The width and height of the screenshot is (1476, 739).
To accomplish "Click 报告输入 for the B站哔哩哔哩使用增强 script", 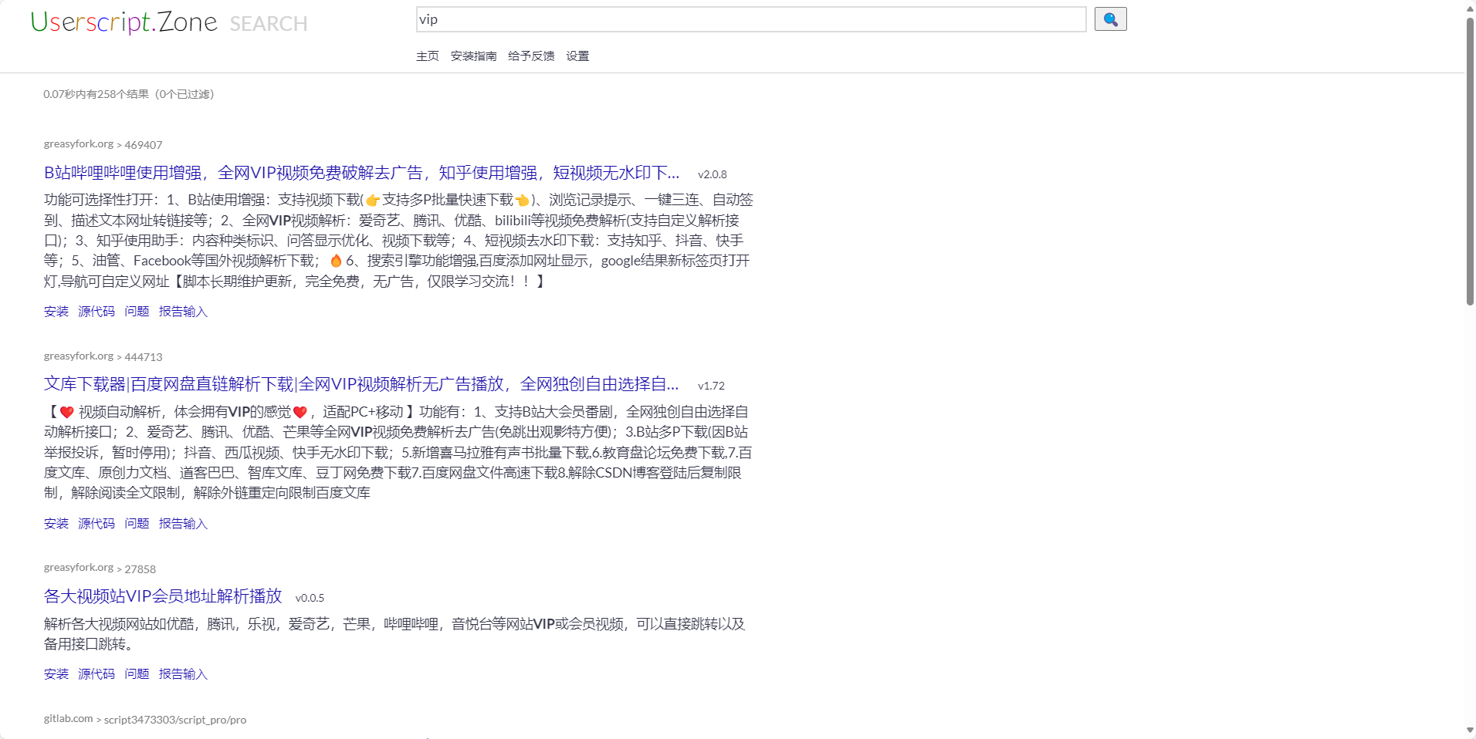I will [183, 312].
